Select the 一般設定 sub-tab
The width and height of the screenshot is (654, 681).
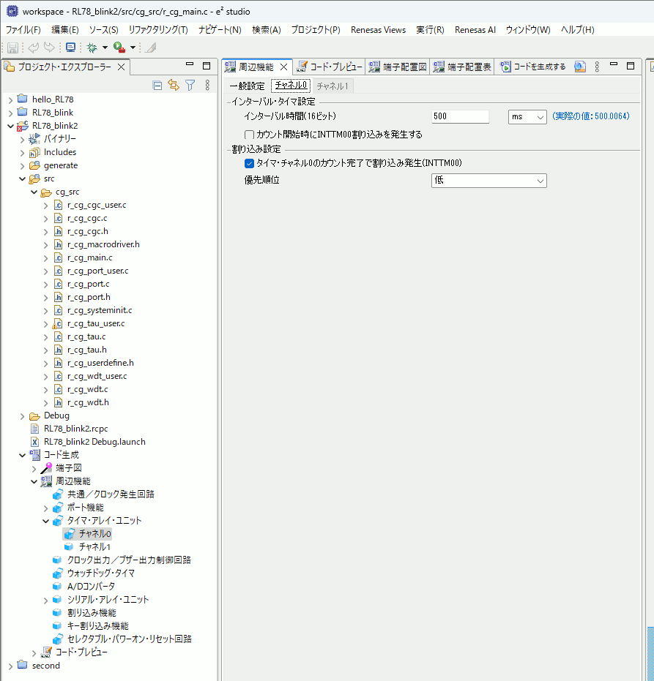tap(247, 86)
